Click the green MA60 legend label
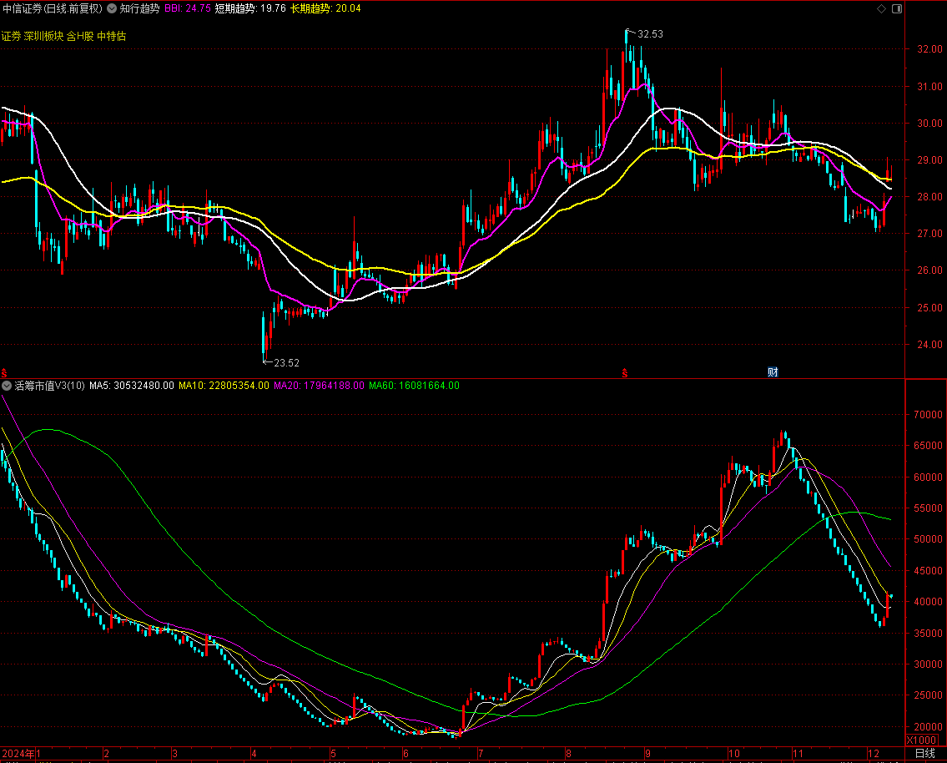947x763 pixels. point(414,386)
